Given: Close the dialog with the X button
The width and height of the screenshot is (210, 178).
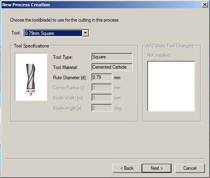Looking at the screenshot, I should [205, 5].
